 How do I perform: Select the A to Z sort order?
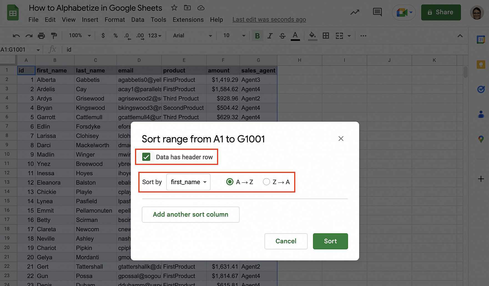pyautogui.click(x=230, y=182)
